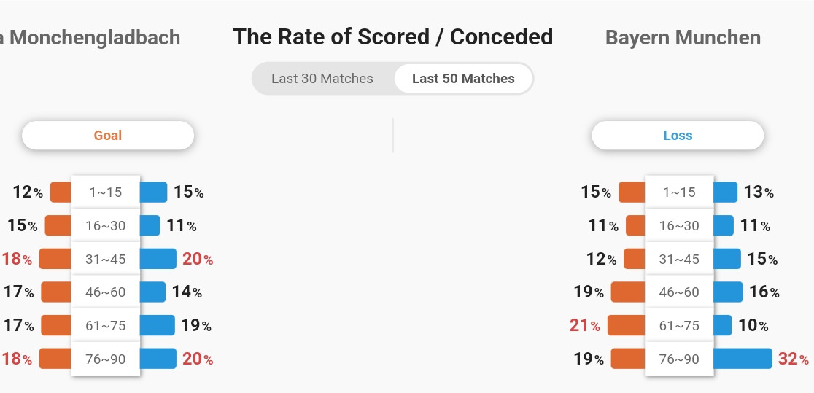Select Bayern Munchen 16~30 interval label

(679, 225)
